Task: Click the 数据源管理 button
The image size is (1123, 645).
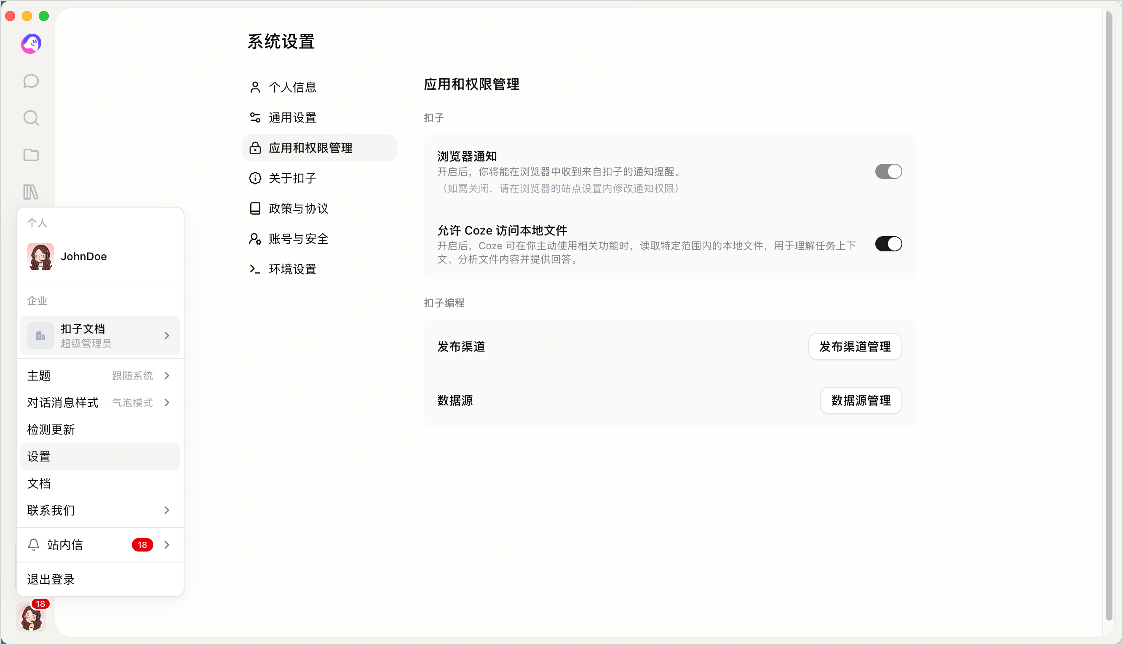Action: (861, 400)
